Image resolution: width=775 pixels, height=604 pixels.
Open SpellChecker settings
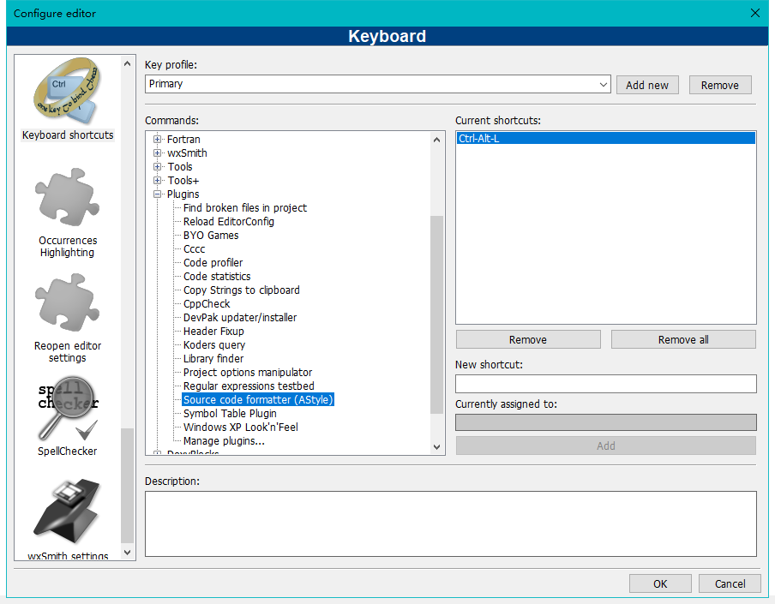coord(67,410)
